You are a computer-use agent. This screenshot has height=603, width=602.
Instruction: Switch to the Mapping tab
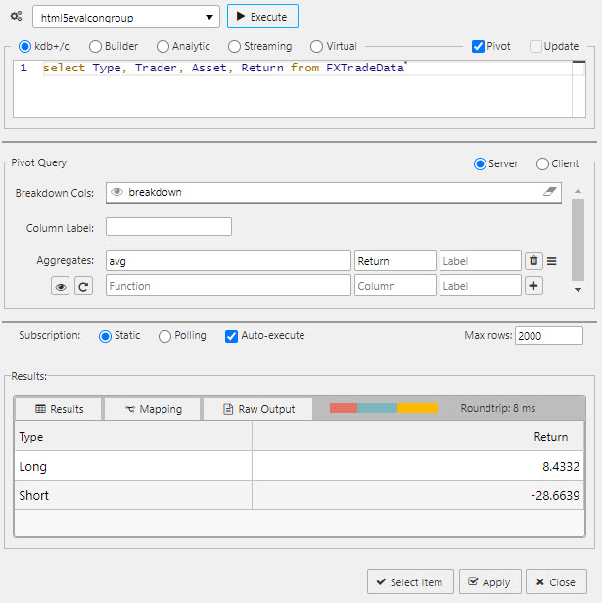(152, 409)
